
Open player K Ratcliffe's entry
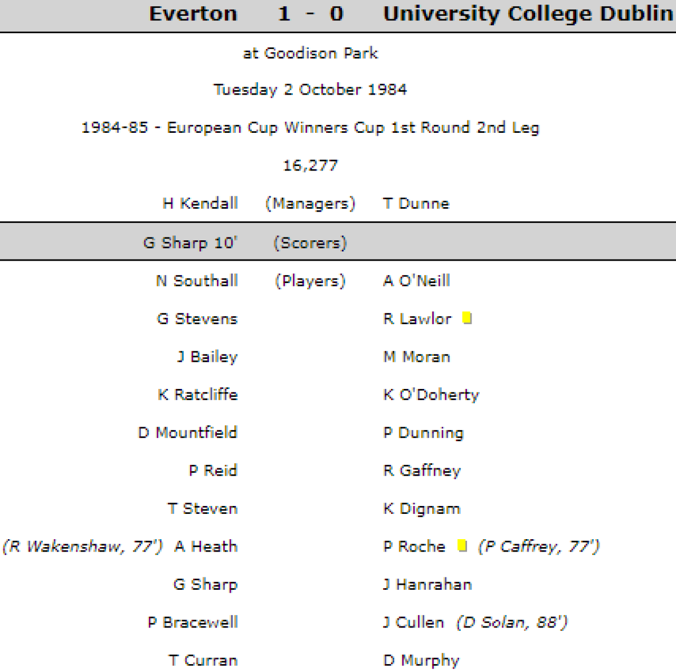(197, 395)
